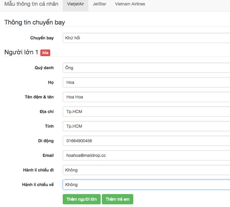Click the Địa chỉ field with Tp.HCM
Image resolution: width=230 pixels, height=207 pixels.
tap(146, 112)
